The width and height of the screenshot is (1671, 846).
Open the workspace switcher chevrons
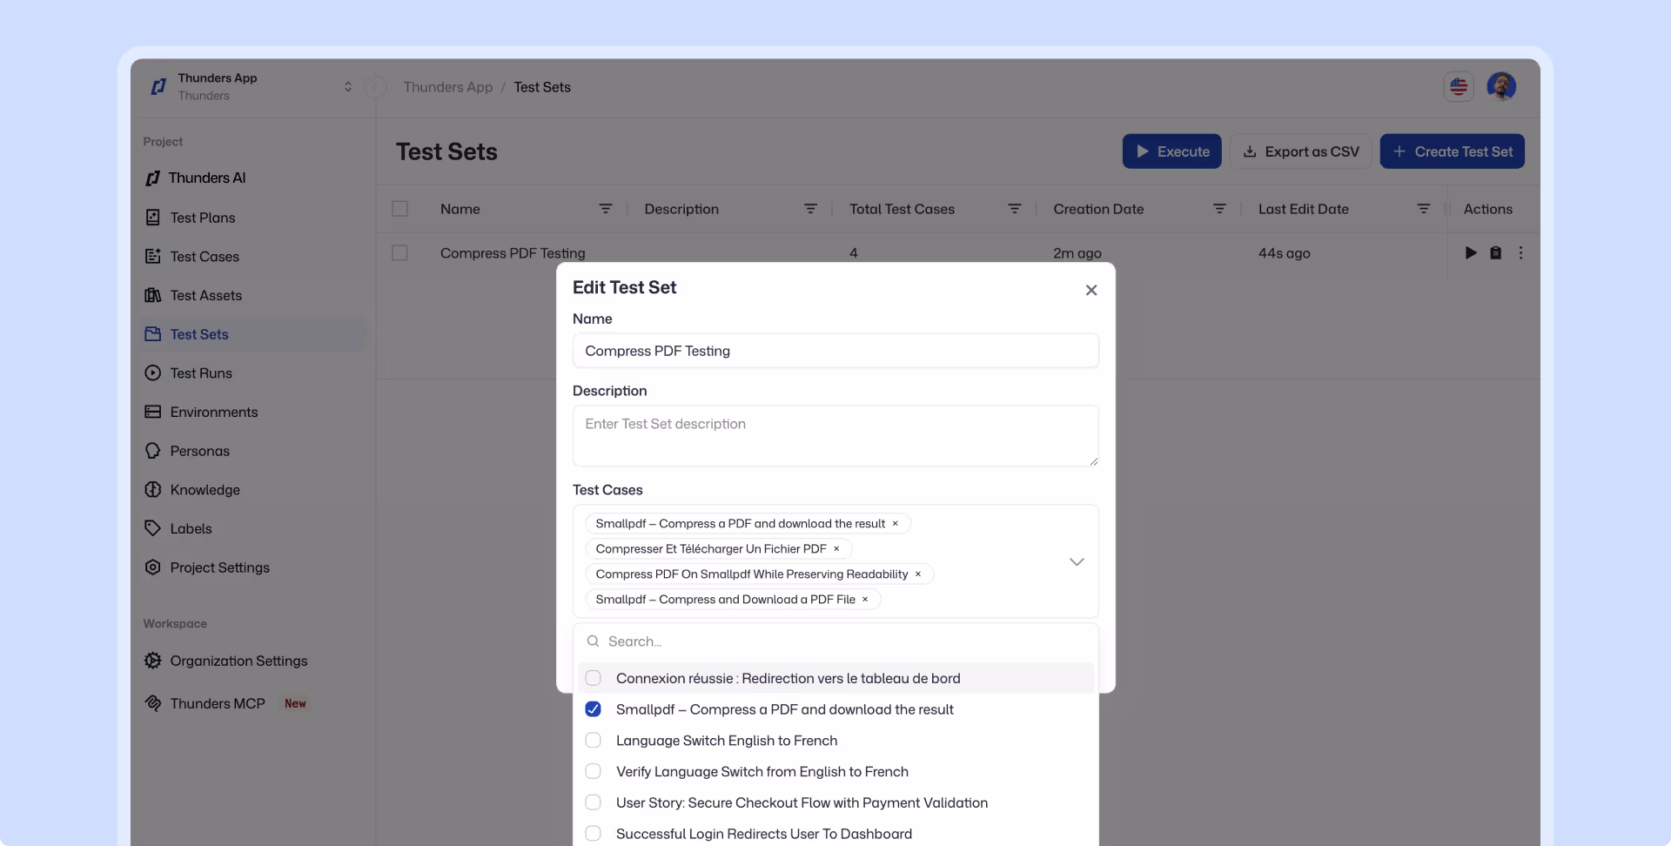348,86
